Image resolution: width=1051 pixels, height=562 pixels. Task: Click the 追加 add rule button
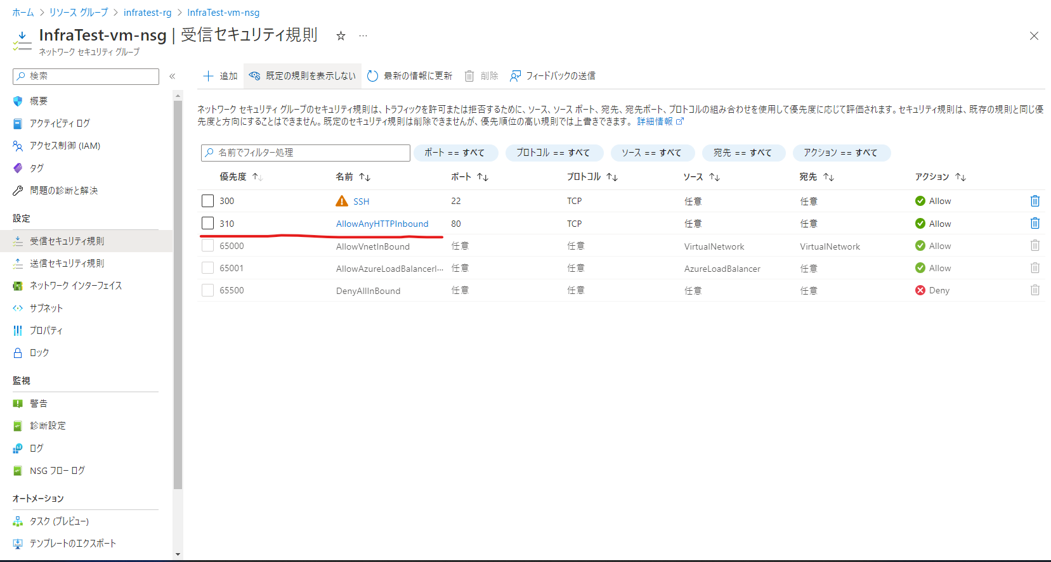pyautogui.click(x=220, y=76)
